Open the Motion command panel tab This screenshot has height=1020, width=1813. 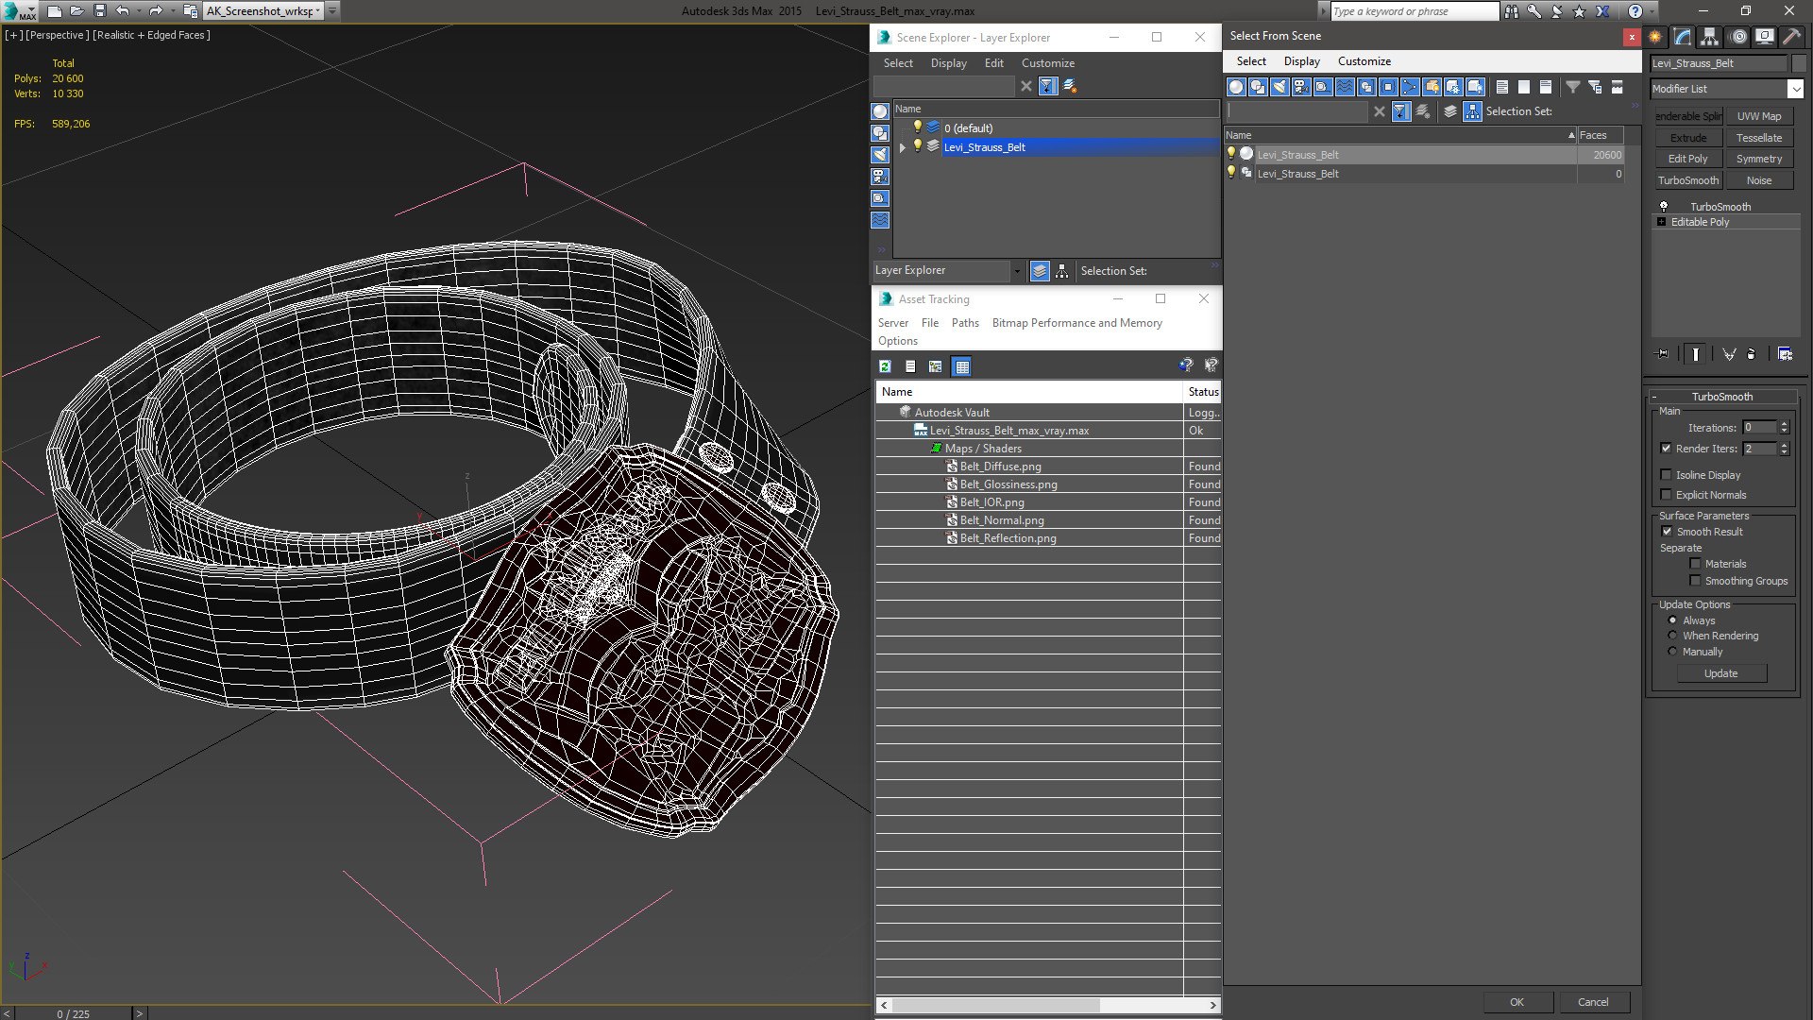click(x=1738, y=37)
